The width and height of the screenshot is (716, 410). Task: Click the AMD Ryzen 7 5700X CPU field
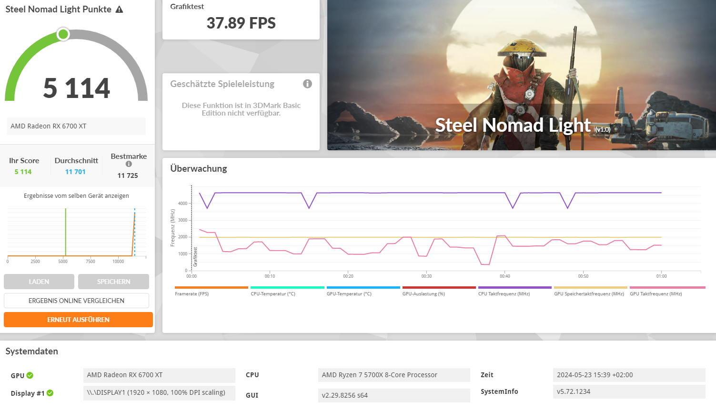394,375
